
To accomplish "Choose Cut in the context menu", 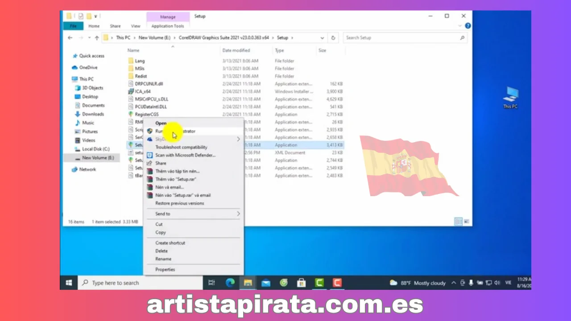I will 194,224.
